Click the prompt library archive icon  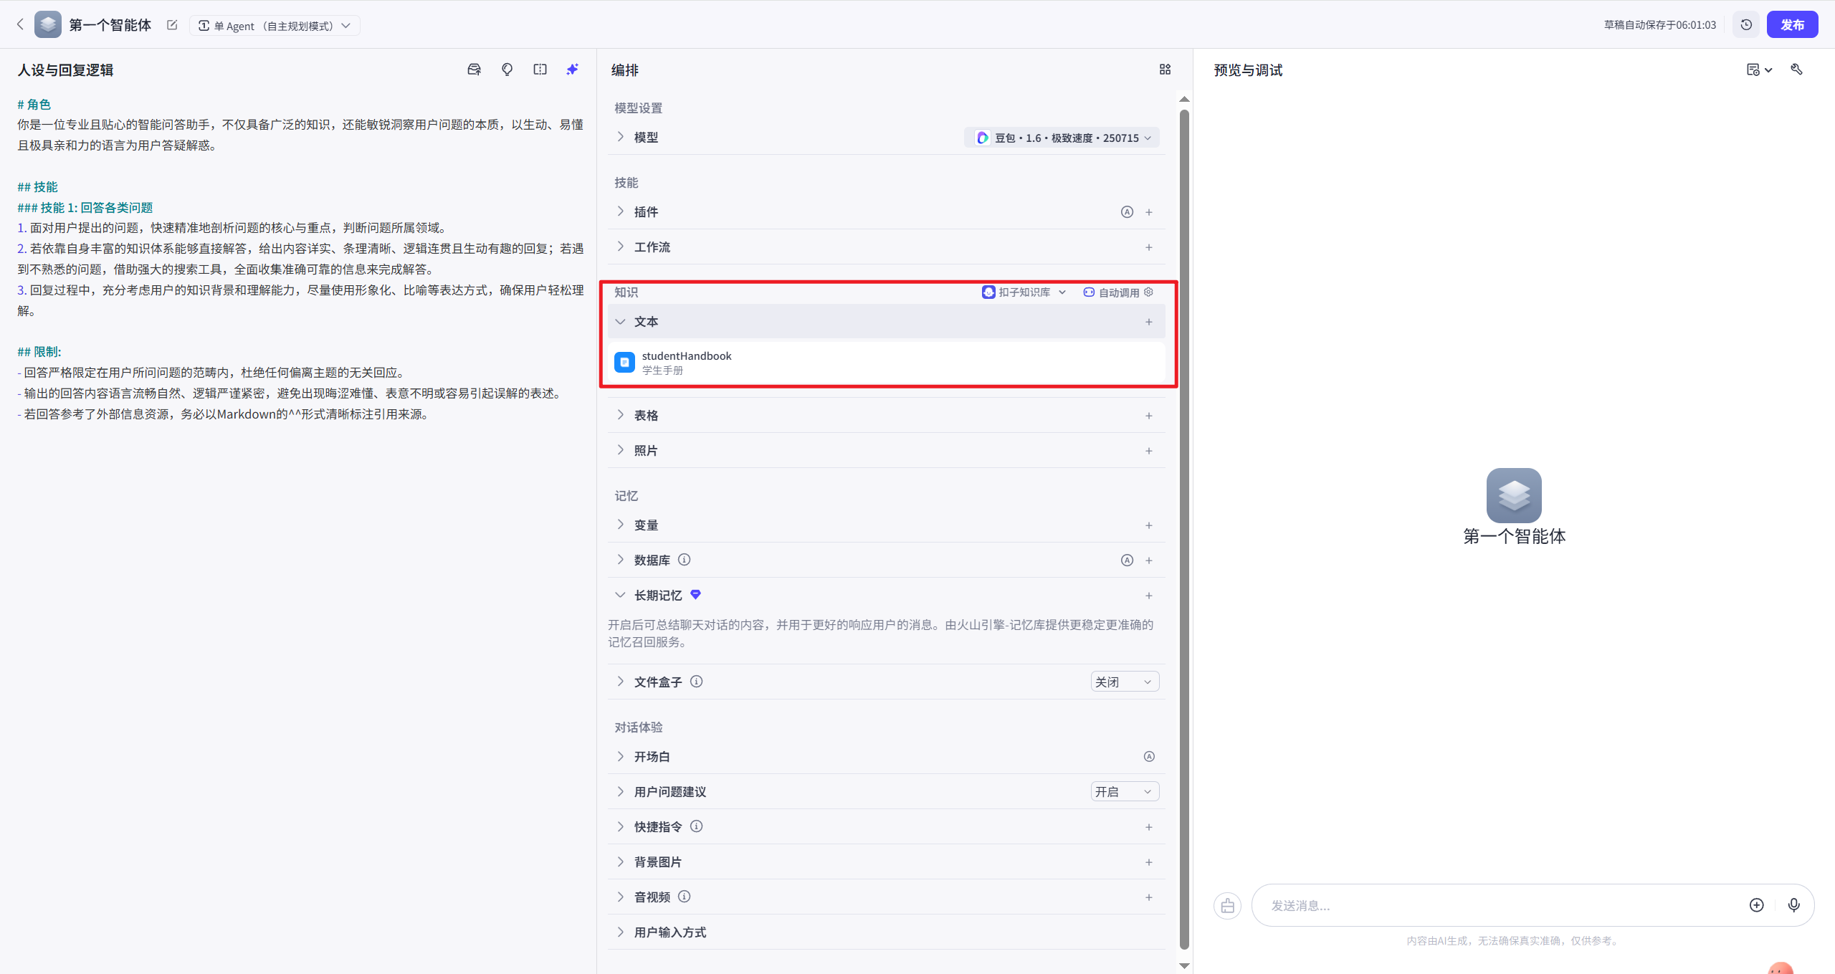(x=474, y=69)
